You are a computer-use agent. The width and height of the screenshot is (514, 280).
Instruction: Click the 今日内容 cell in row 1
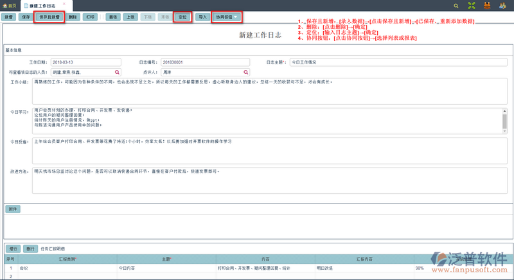(166, 268)
